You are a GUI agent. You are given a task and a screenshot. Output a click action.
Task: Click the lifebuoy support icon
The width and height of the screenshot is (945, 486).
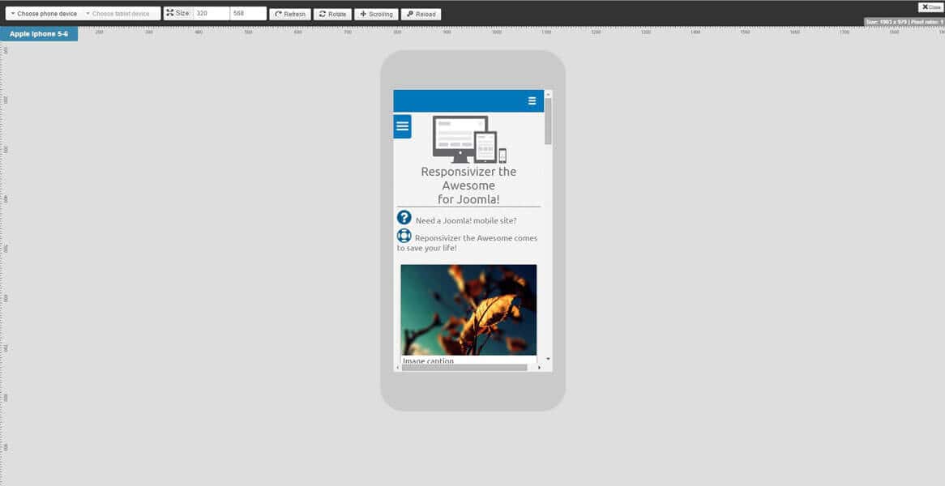pos(404,236)
